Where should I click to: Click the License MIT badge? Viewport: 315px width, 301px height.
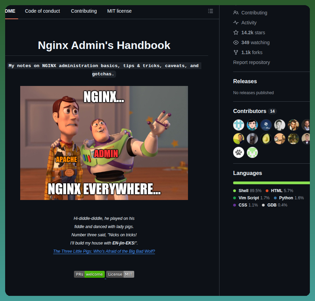click(120, 274)
